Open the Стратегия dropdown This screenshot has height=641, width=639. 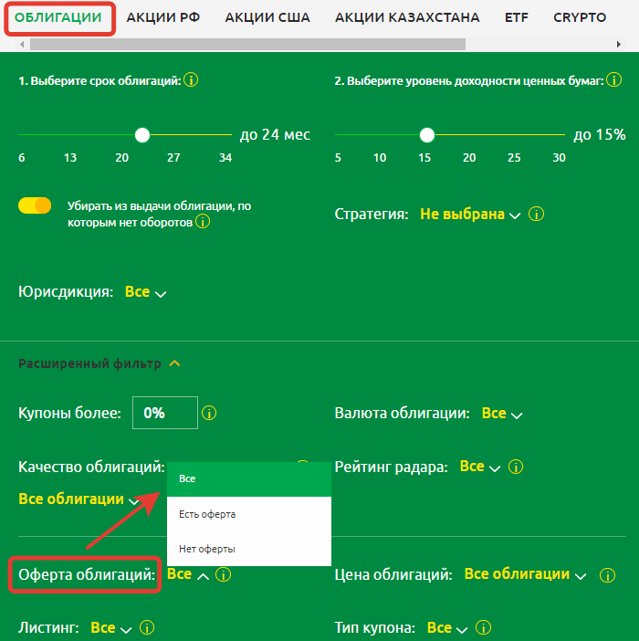pyautogui.click(x=469, y=215)
